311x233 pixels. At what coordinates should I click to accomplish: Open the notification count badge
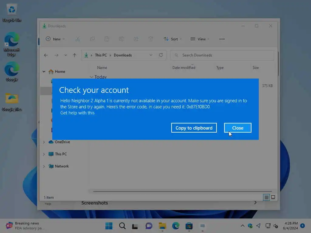(303, 225)
